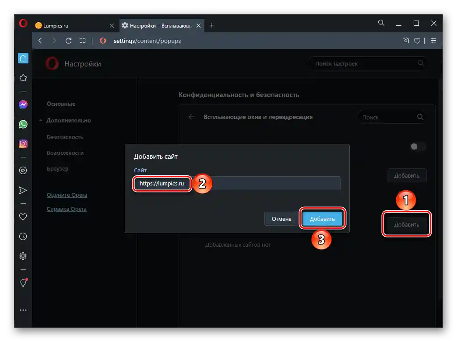Image resolution: width=457 pixels, height=342 pixels.
Task: Click the lower Добавить button for the allowed sites list
Action: click(x=407, y=225)
